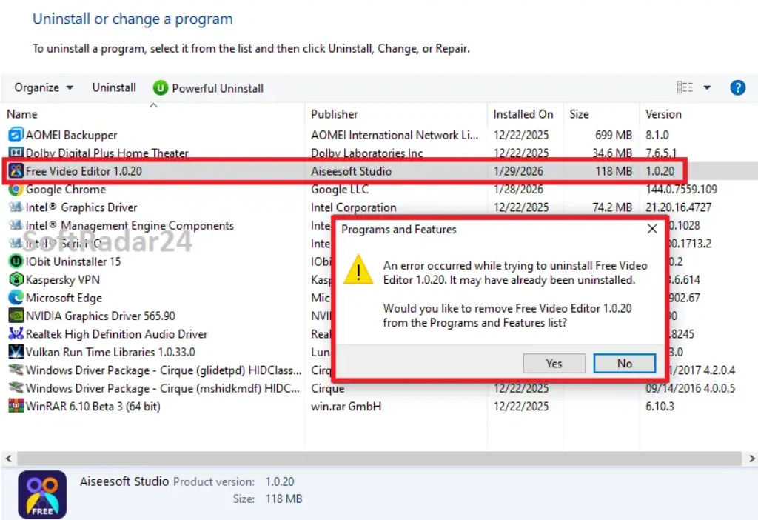Click the Intel Corporation publisher cell
This screenshot has width=758, height=520.
pos(353,207)
